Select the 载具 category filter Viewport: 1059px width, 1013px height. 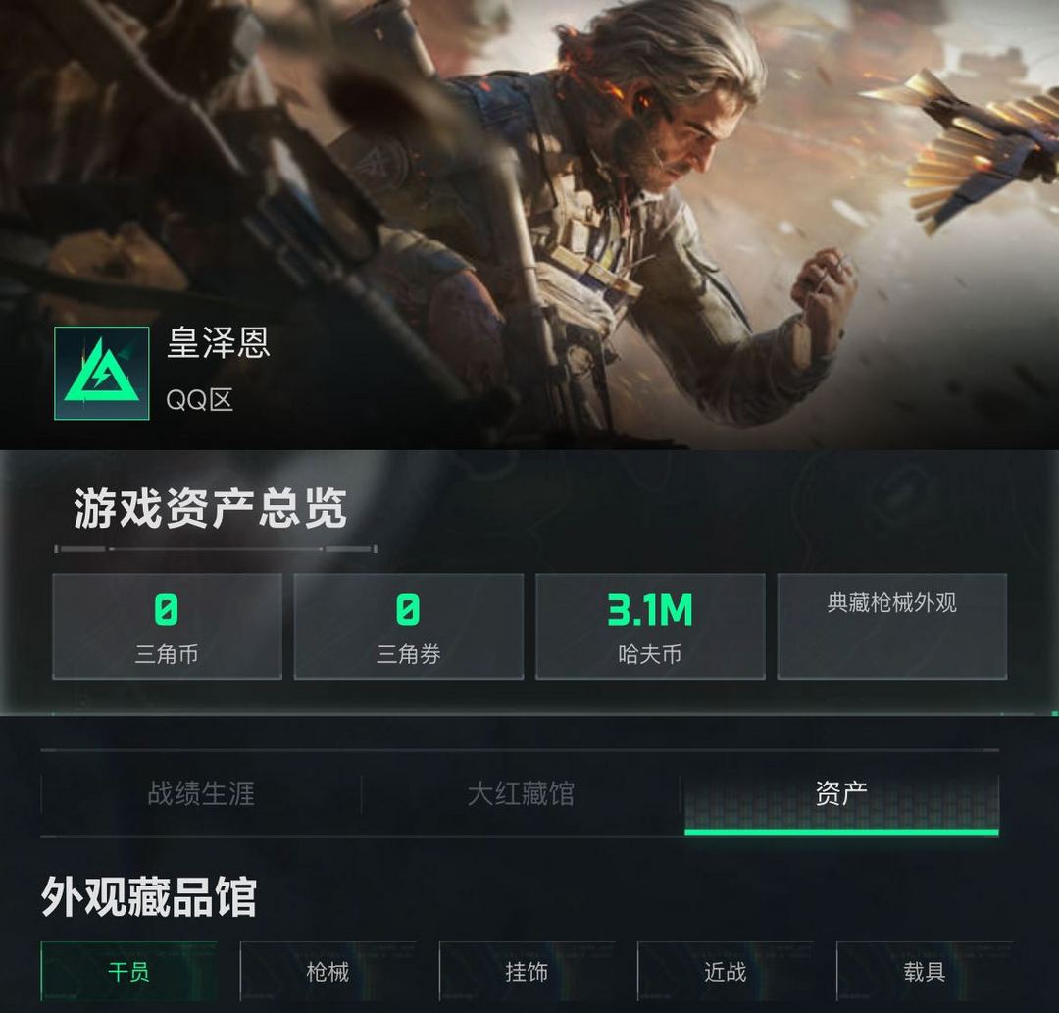[924, 971]
